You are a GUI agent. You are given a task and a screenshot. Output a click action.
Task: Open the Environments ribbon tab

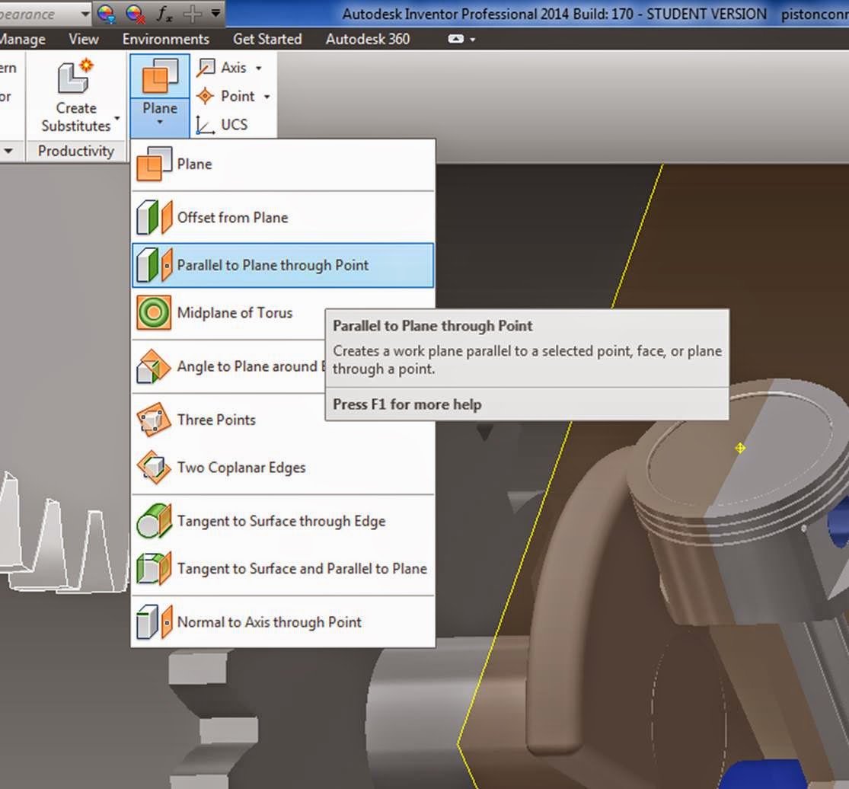pyautogui.click(x=164, y=39)
